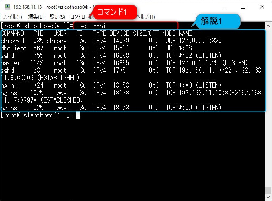
Task: Open the 編集(E) menu
Action: point(36,17)
